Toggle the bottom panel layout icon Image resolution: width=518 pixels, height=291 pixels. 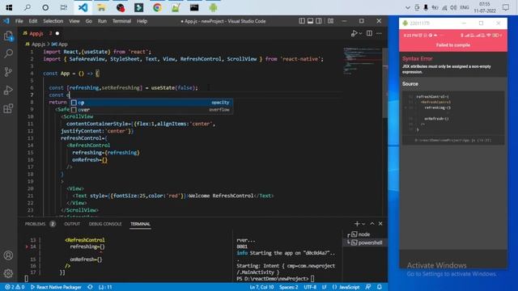(310, 21)
